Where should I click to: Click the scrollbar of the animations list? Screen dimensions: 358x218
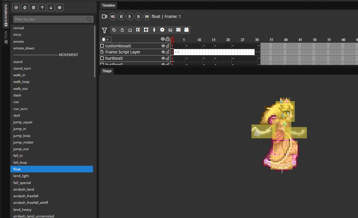[x=95, y=51]
